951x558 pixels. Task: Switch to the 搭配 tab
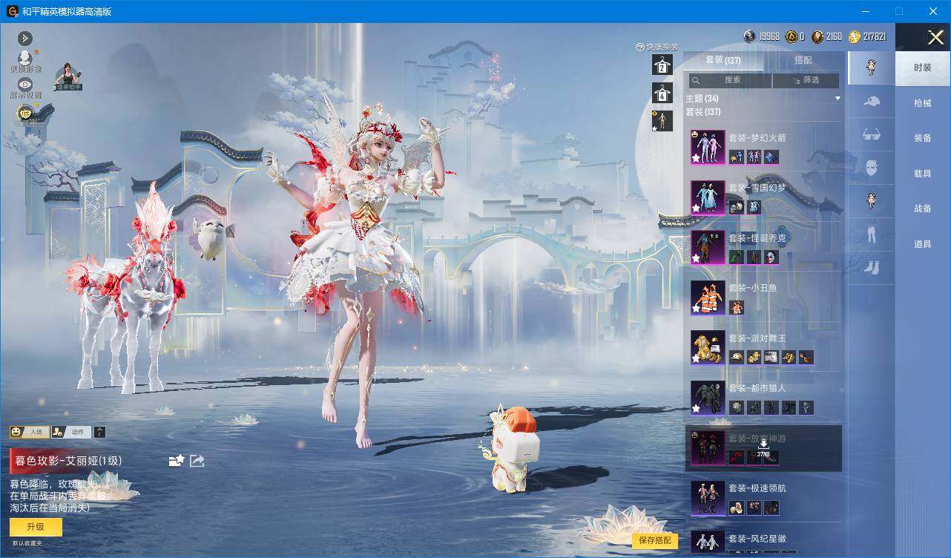pyautogui.click(x=803, y=60)
